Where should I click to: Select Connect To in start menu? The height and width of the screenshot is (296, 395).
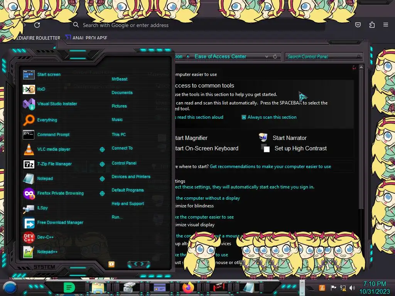pyautogui.click(x=122, y=148)
